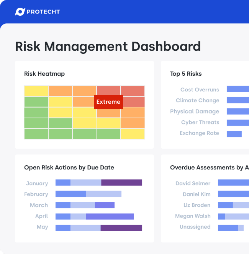Click the violet segment of the April bar
Screen dimensions: 249x254
[x=110, y=217]
